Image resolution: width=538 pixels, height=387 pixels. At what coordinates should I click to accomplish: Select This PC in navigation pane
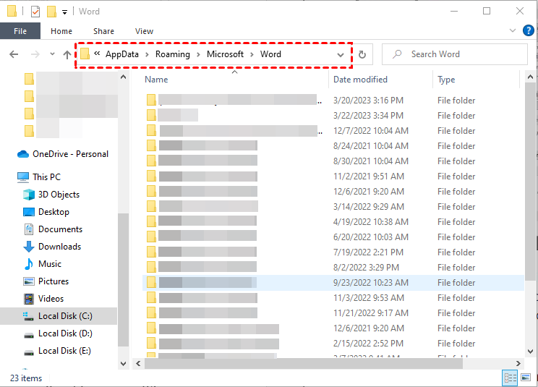39,177
